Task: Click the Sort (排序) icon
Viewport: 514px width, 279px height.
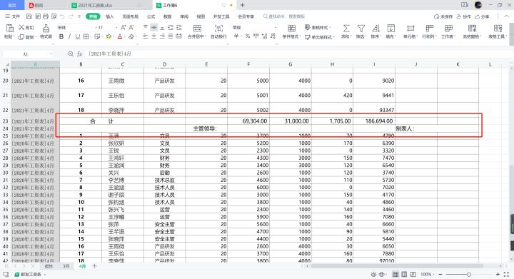Action: click(x=376, y=28)
